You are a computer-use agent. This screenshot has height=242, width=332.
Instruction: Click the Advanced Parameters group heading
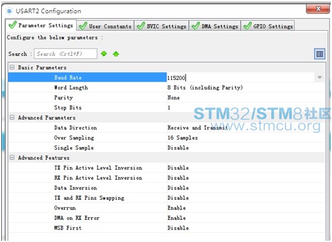pyautogui.click(x=46, y=117)
